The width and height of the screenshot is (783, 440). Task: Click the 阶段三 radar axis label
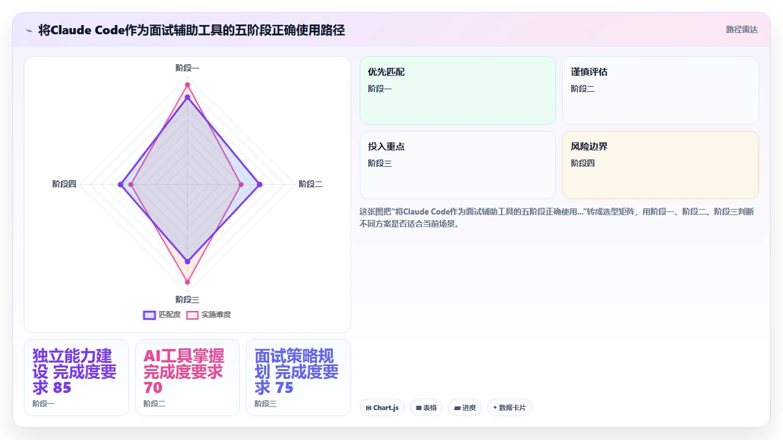[187, 299]
